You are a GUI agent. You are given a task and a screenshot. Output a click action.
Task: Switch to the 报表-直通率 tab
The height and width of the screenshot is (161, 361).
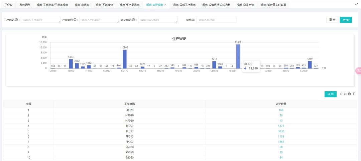[82, 5]
